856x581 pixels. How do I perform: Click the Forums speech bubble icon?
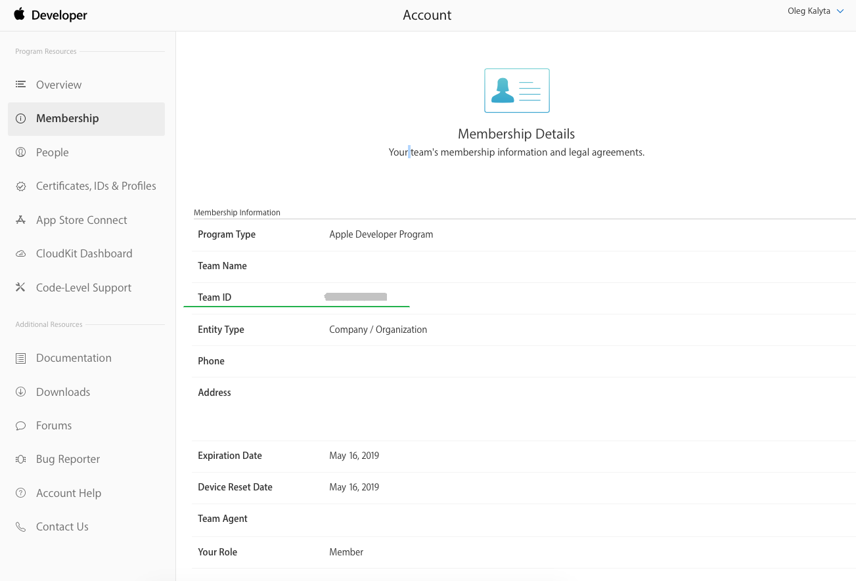click(x=21, y=426)
